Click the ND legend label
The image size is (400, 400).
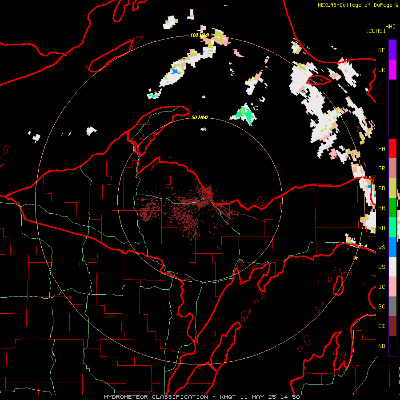point(381,346)
